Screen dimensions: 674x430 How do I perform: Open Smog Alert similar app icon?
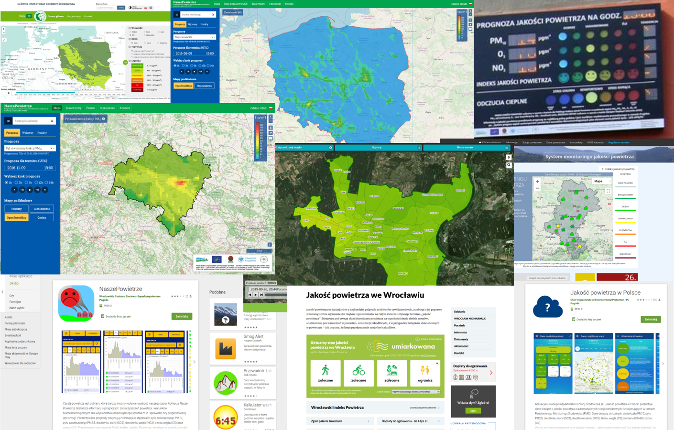pos(226,348)
